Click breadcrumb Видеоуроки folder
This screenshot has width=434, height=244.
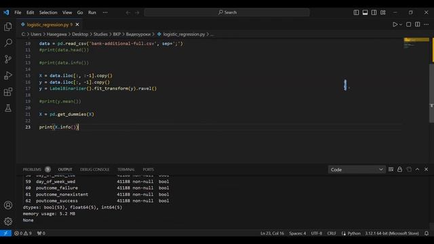[138, 35]
